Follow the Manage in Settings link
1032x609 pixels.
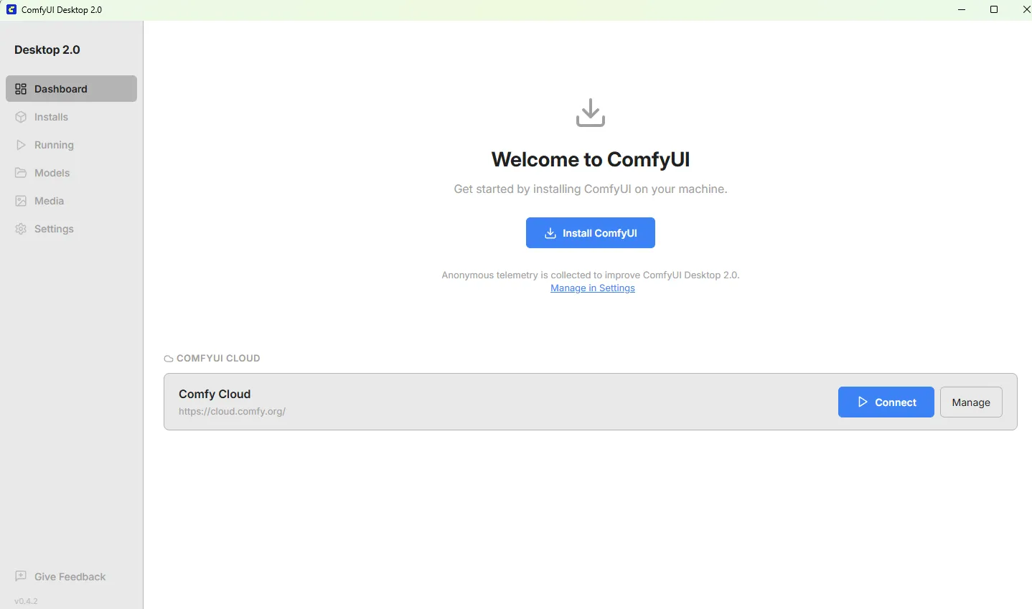click(x=592, y=288)
